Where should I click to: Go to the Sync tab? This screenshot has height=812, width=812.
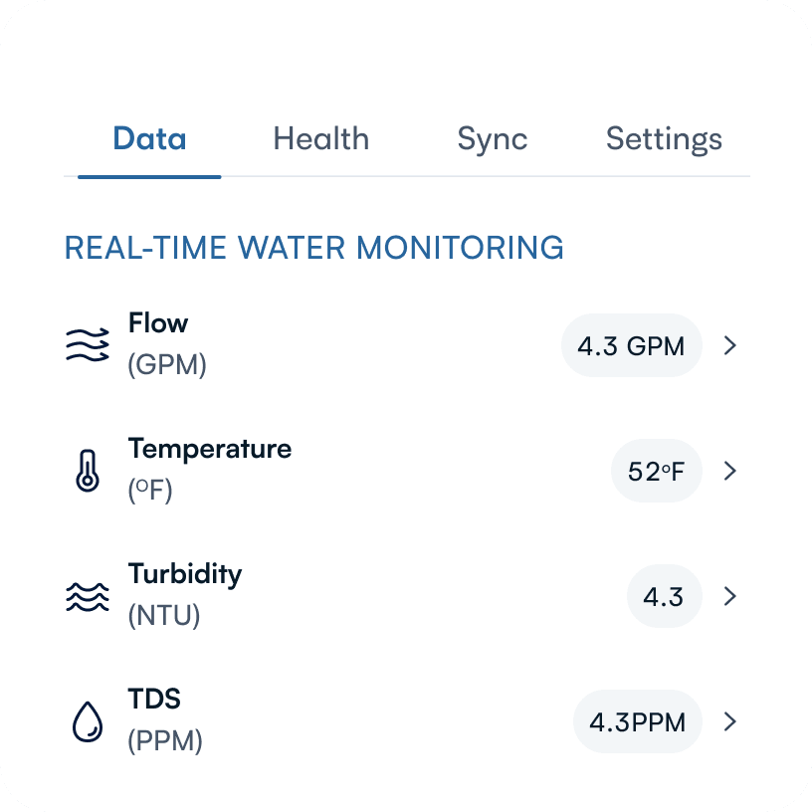tap(492, 138)
